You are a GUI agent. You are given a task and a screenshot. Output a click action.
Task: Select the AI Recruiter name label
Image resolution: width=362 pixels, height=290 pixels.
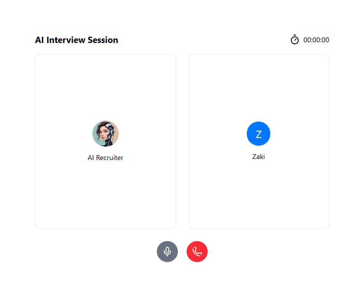105,158
